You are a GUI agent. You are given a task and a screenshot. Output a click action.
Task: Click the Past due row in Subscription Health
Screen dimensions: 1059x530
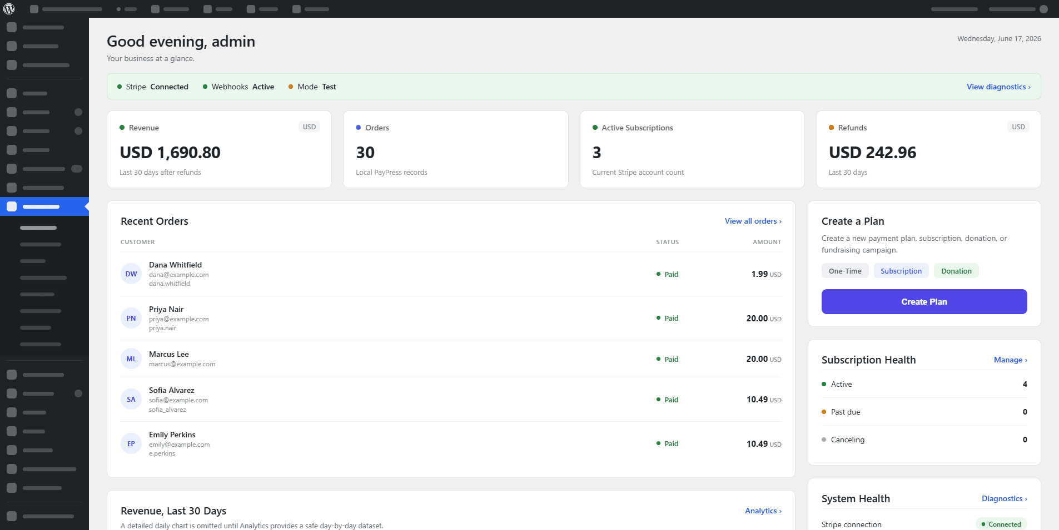[924, 412]
